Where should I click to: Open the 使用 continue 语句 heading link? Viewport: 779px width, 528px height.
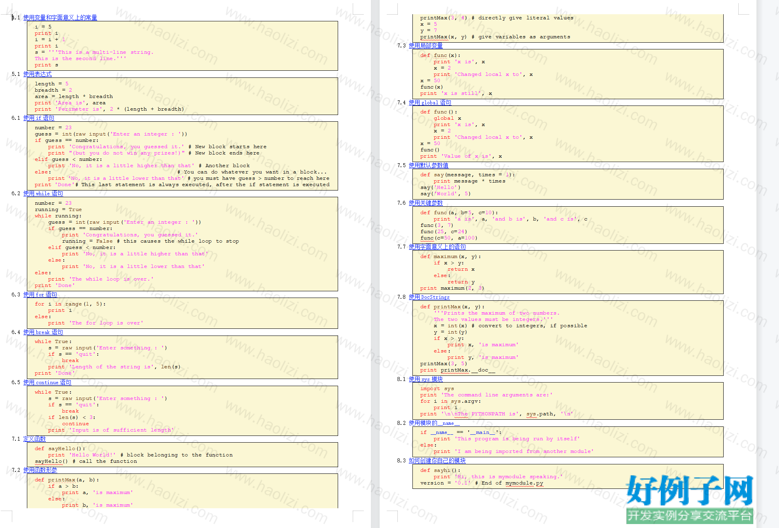[47, 382]
